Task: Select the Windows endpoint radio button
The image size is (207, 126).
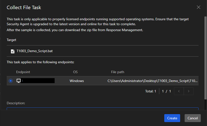Action: pos(11,81)
